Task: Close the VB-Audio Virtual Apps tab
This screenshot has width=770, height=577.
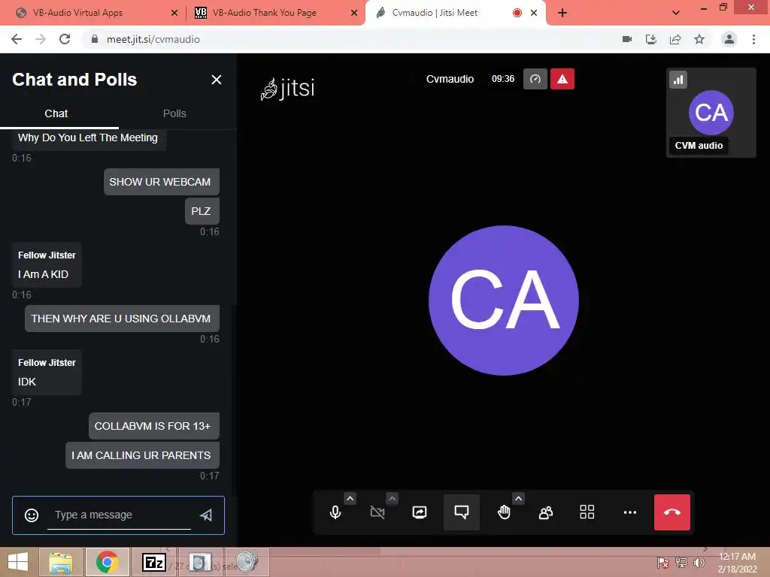Action: (174, 13)
